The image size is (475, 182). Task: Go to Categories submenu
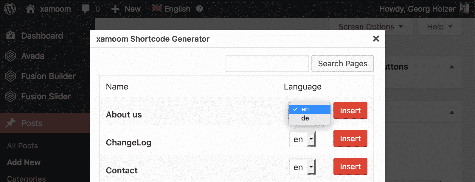tap(27, 178)
